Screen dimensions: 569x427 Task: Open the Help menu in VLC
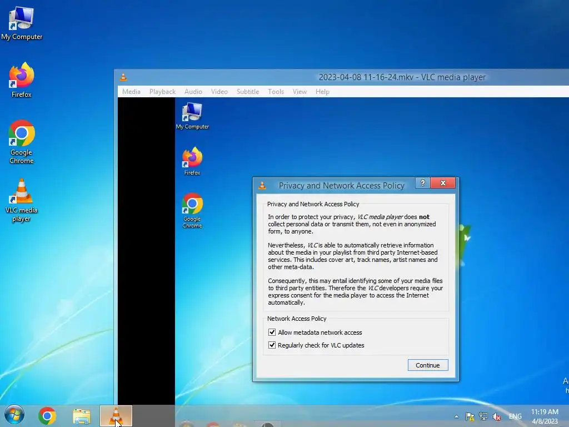click(x=323, y=92)
